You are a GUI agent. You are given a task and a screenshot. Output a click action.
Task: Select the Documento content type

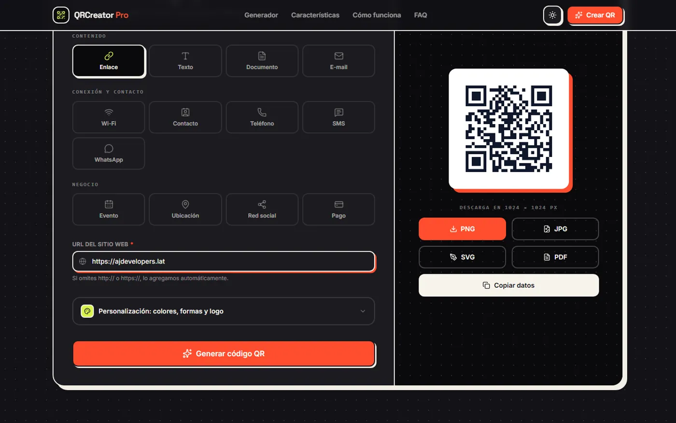click(262, 61)
